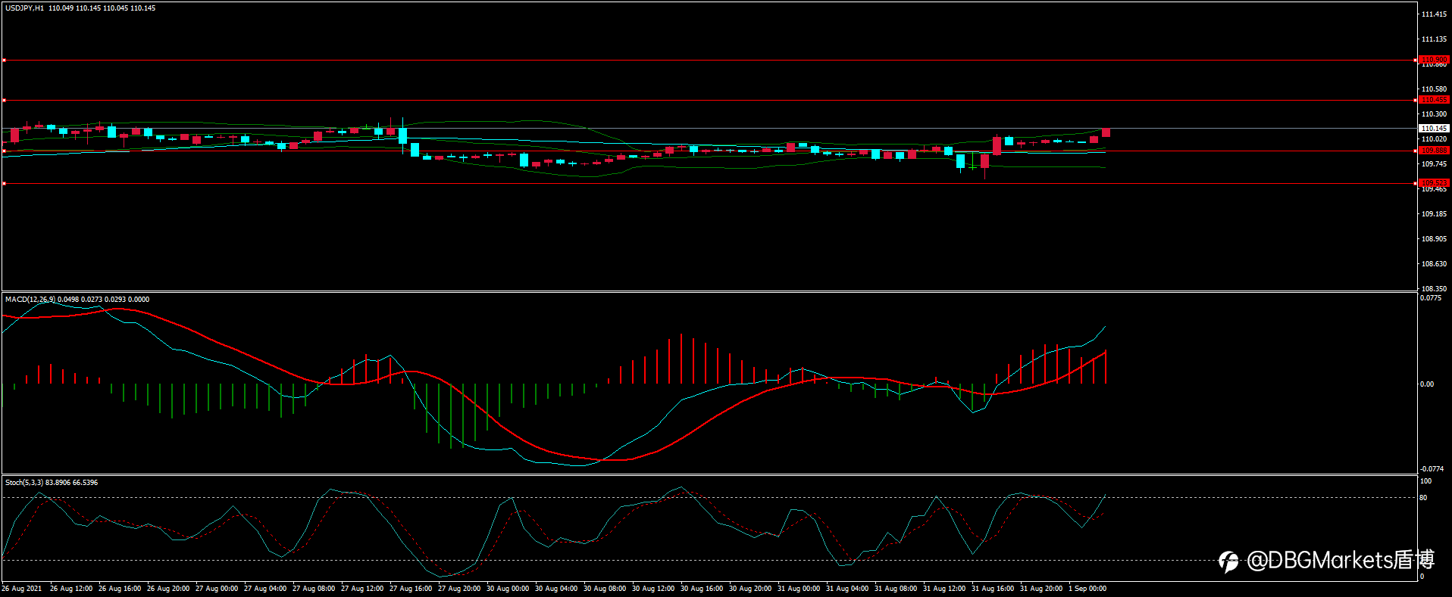Click the current price tag 110.145

(x=1434, y=129)
